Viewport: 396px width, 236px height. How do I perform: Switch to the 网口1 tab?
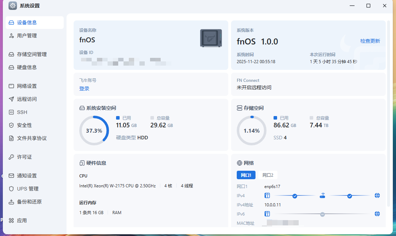(246, 175)
